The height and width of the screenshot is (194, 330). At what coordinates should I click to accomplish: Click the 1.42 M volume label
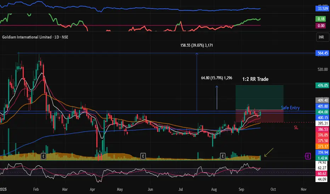pos(323,158)
